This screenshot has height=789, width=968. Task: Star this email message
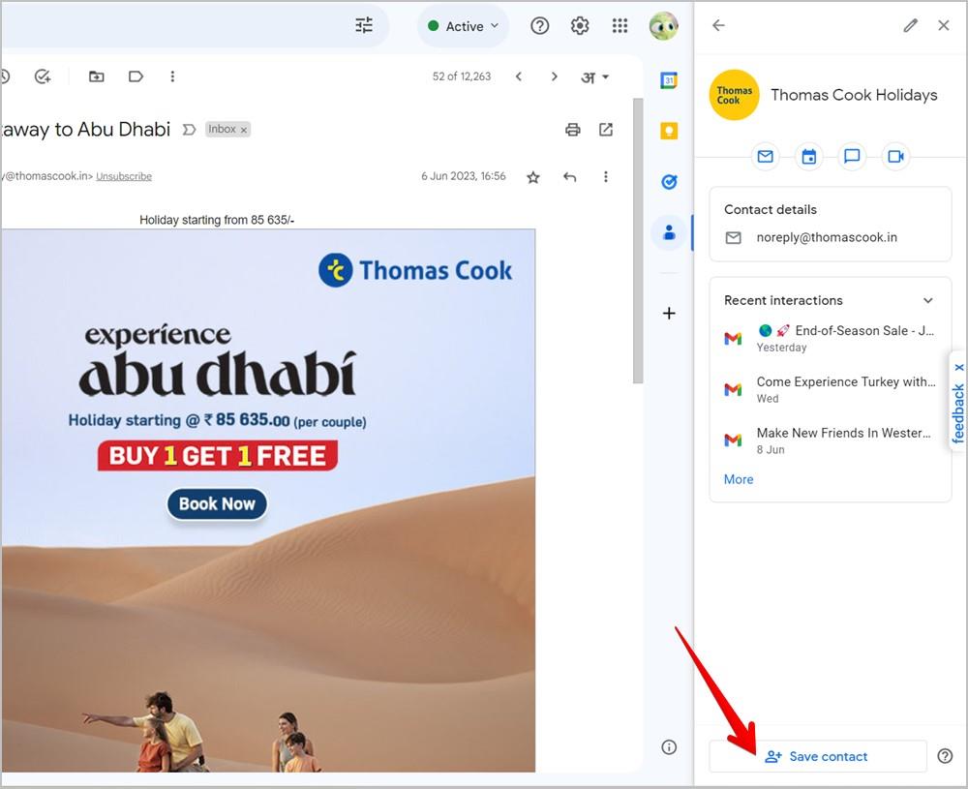[x=533, y=178]
